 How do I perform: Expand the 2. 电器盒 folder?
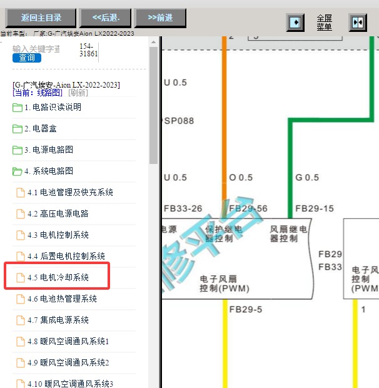pos(40,129)
